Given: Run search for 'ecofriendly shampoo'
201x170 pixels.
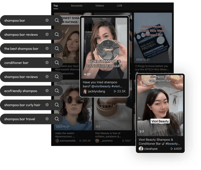Looking at the screenshot, I should point(57,91).
